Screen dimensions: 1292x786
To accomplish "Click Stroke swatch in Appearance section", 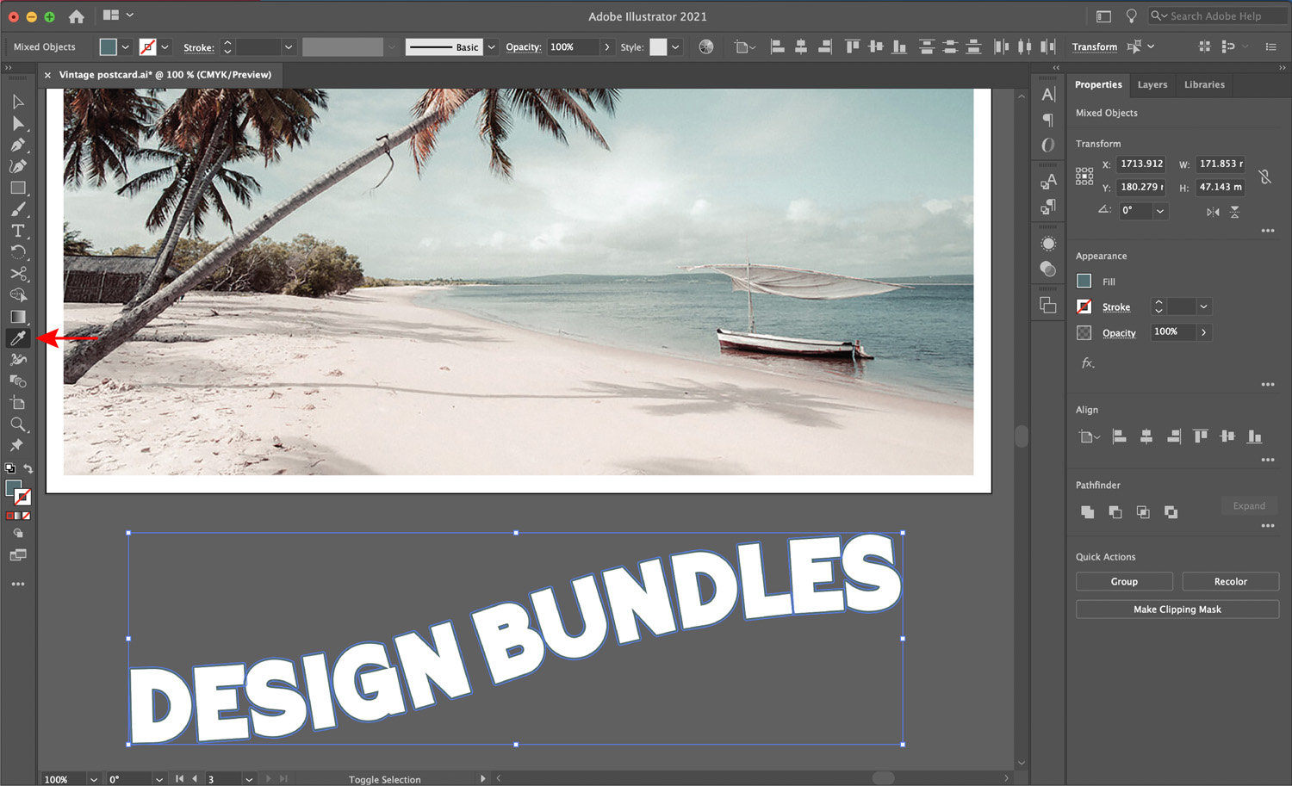I will tap(1084, 306).
